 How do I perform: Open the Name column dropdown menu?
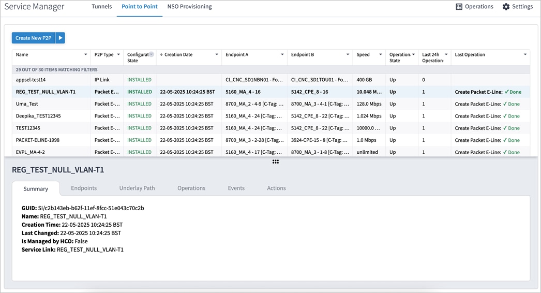[x=85, y=55]
